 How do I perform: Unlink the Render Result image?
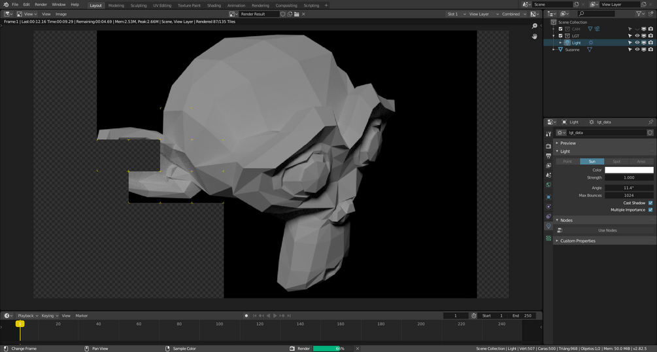303,14
